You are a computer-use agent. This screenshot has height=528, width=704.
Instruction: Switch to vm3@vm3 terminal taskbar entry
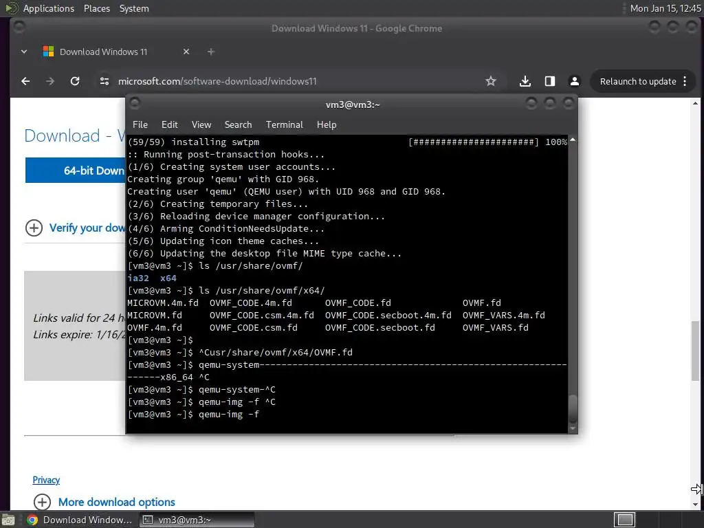click(x=195, y=520)
